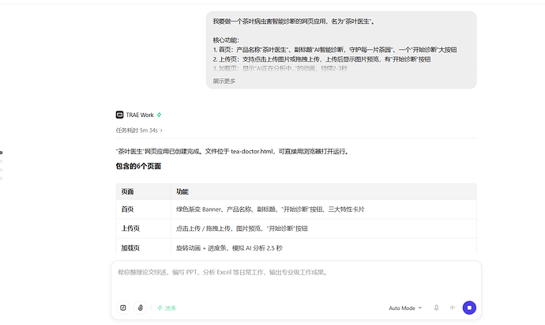Click the sentence mentioning tea-doctor.html
The height and width of the screenshot is (325, 545).
click(x=232, y=151)
